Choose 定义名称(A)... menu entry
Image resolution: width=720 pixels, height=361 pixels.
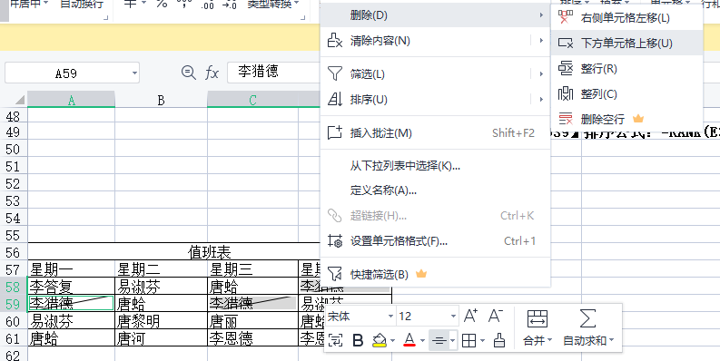pyautogui.click(x=435, y=190)
